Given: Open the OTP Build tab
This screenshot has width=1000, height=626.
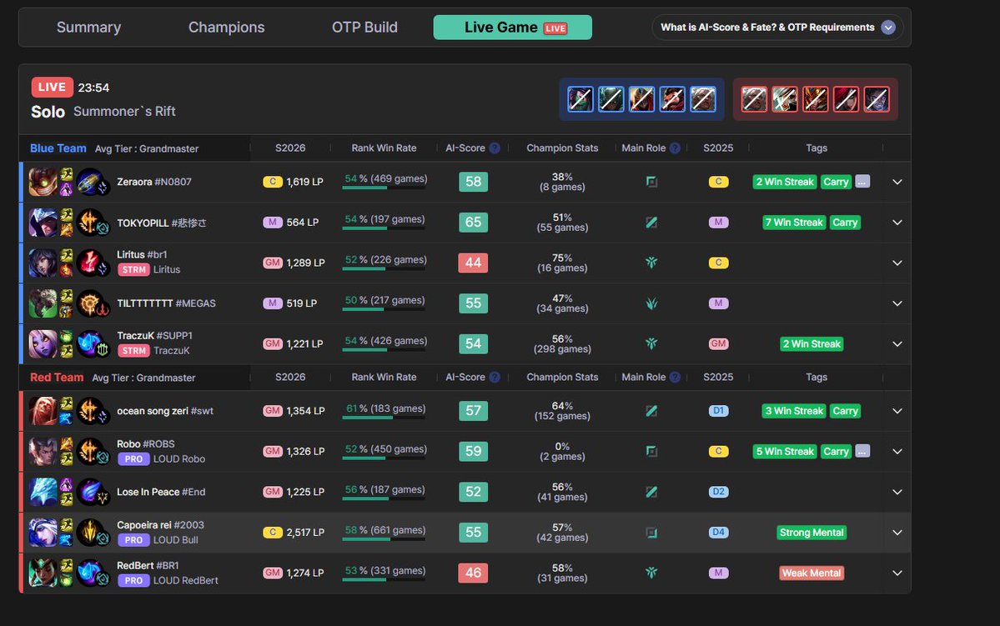Looking at the screenshot, I should tap(364, 28).
